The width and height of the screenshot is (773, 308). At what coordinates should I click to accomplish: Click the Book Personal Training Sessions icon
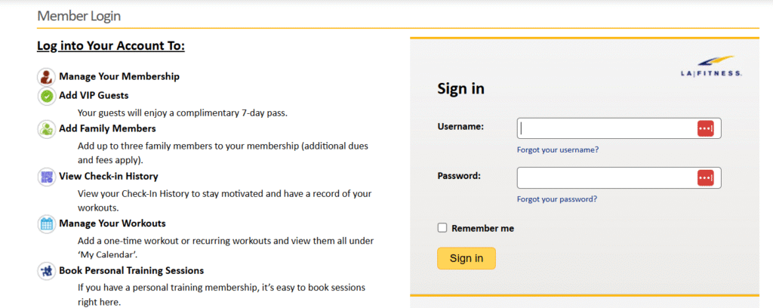coord(47,270)
